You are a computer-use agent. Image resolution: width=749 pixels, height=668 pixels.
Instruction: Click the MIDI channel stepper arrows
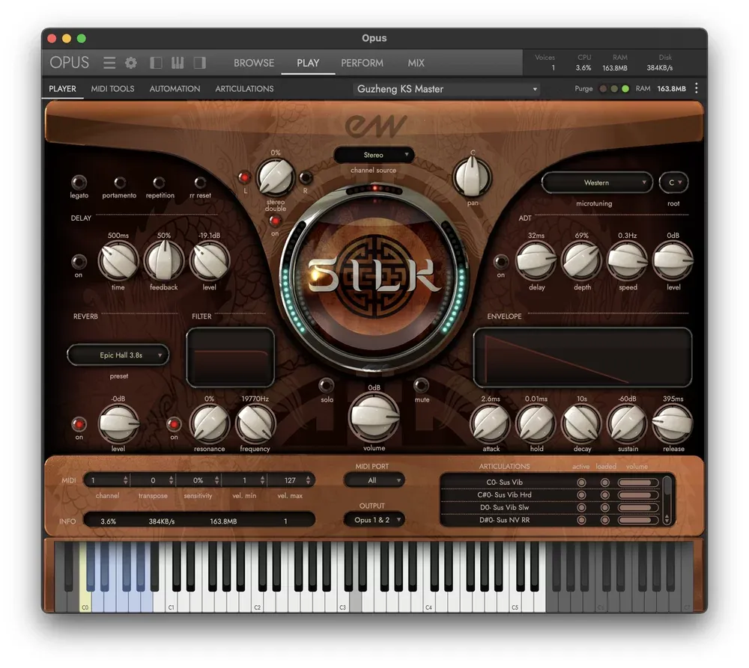(126, 480)
